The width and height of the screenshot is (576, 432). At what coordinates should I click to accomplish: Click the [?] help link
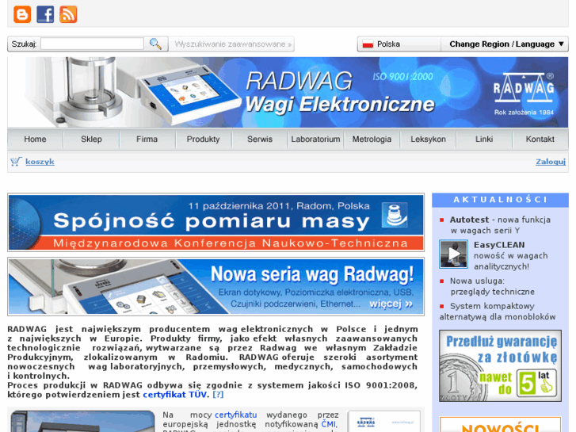[x=218, y=395]
